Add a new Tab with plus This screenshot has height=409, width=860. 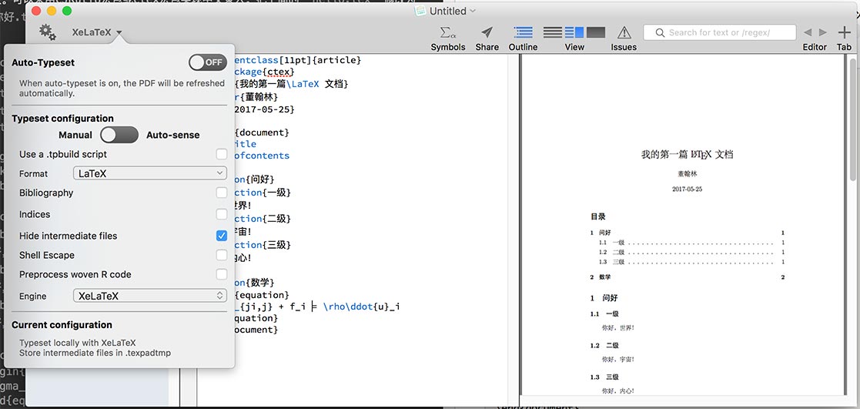(844, 32)
